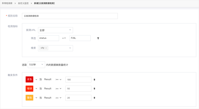Remove the city dimension tag
Image resolution: width=199 pixels, height=109 pixels.
tap(46, 48)
